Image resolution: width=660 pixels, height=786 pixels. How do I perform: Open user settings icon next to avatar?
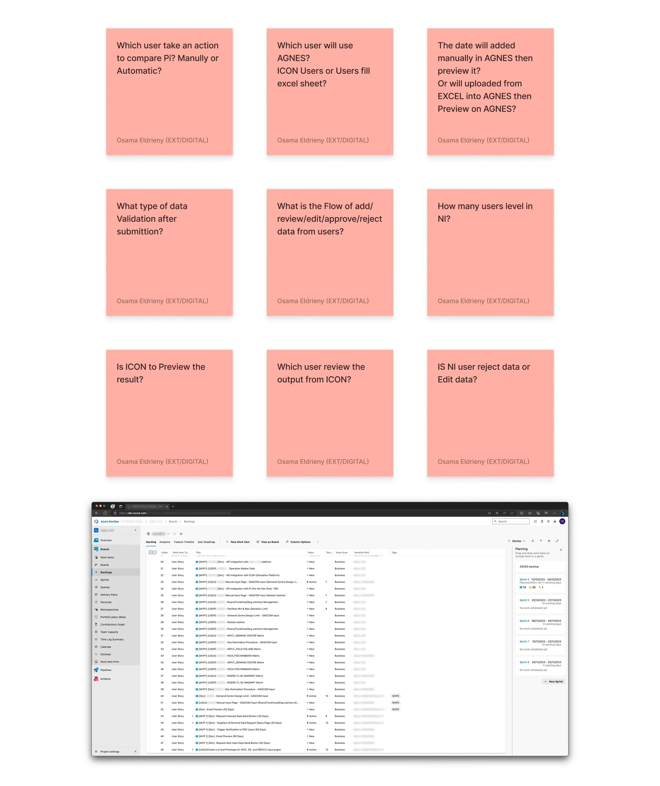click(555, 522)
